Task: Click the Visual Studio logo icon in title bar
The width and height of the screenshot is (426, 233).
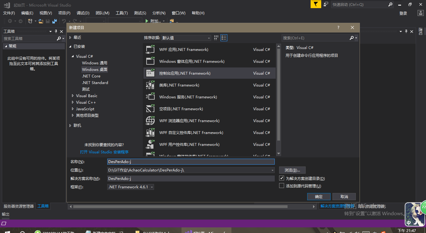Action: (x=7, y=5)
